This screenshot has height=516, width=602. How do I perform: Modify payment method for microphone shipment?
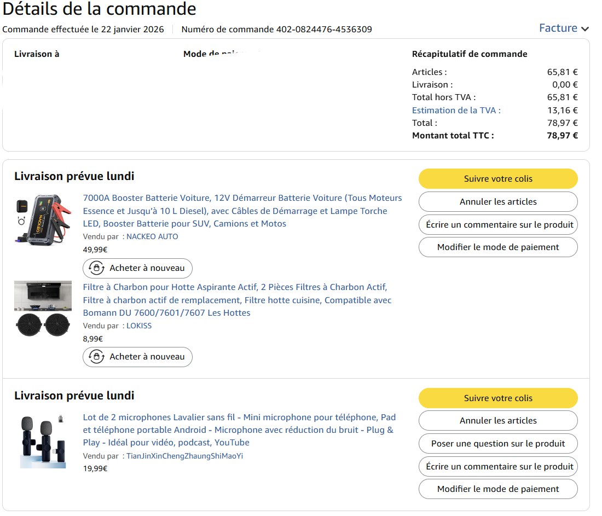point(498,489)
